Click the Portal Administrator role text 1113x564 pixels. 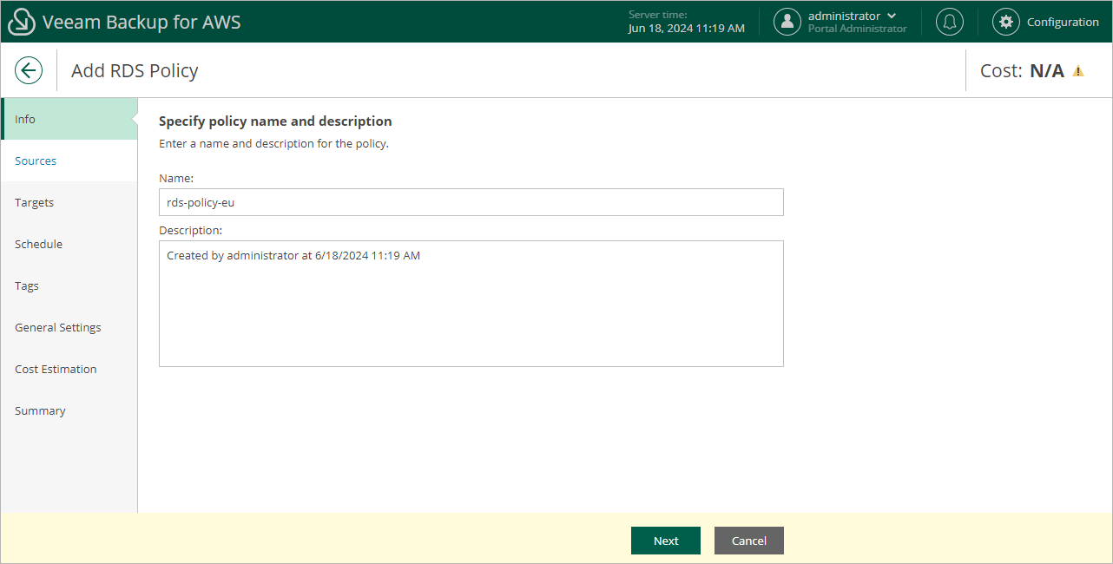click(x=858, y=29)
